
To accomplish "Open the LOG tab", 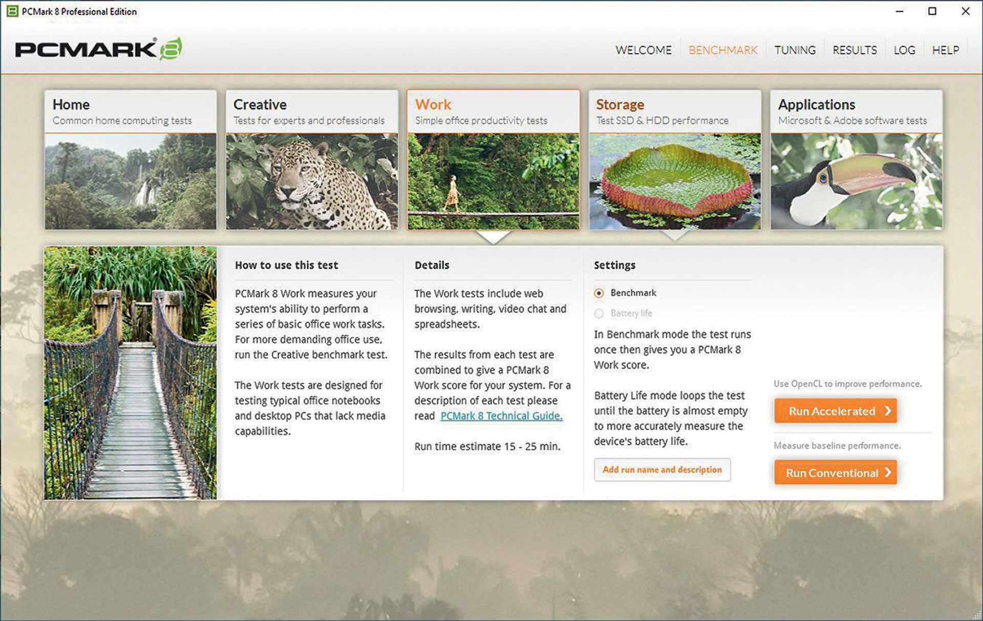I will point(905,50).
